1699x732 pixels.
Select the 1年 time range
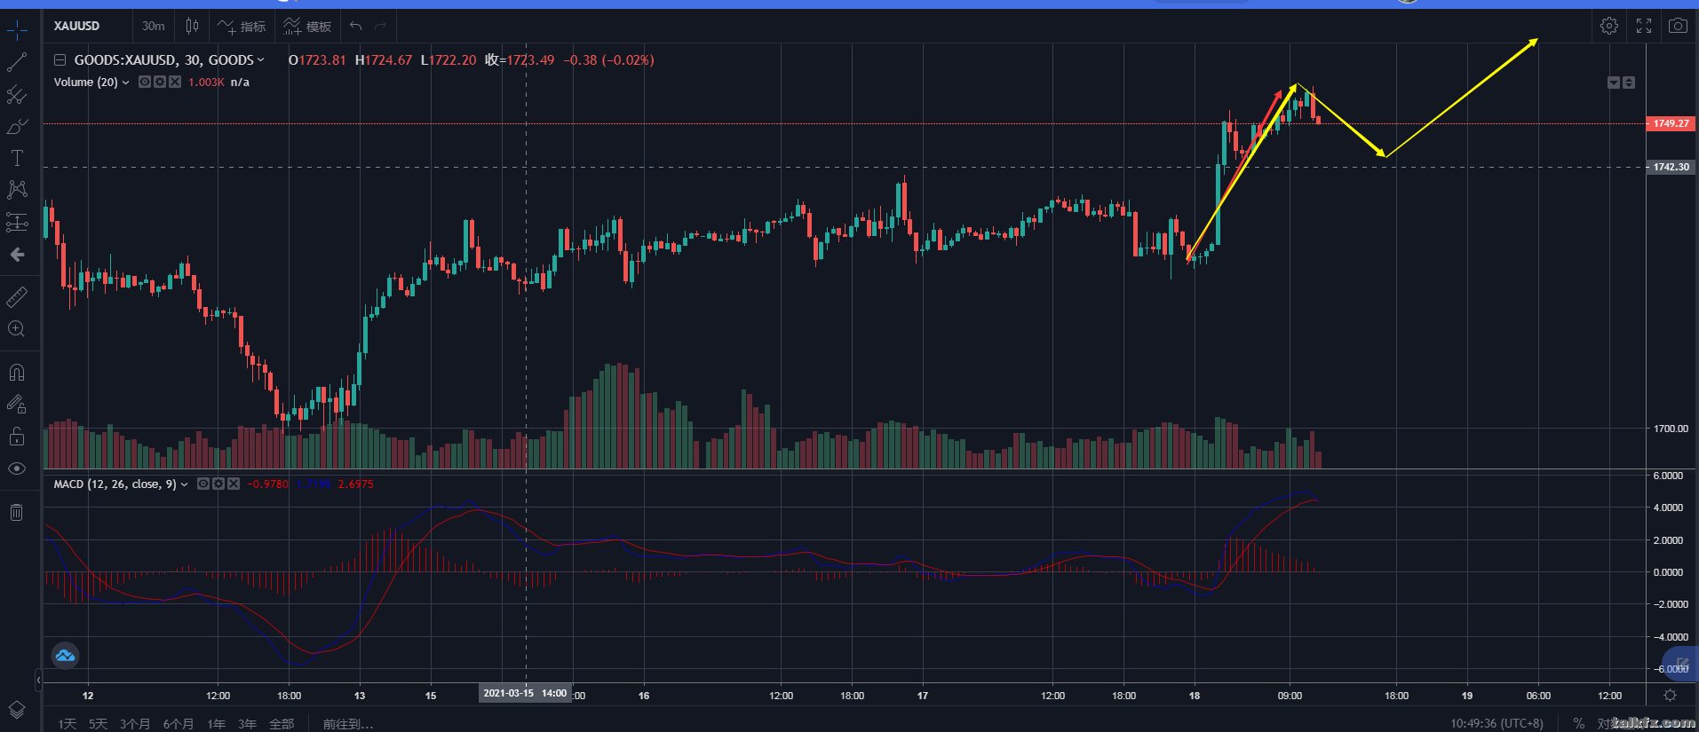click(x=217, y=724)
